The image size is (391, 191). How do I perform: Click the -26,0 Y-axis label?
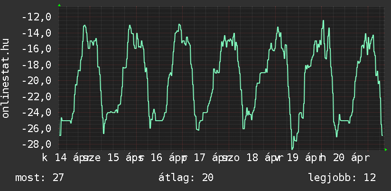37,129
